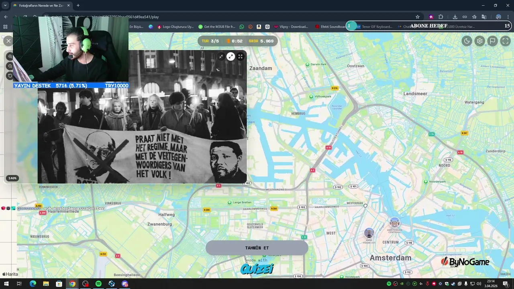Open a new browser tab
This screenshot has height=289, width=514.
[78, 6]
